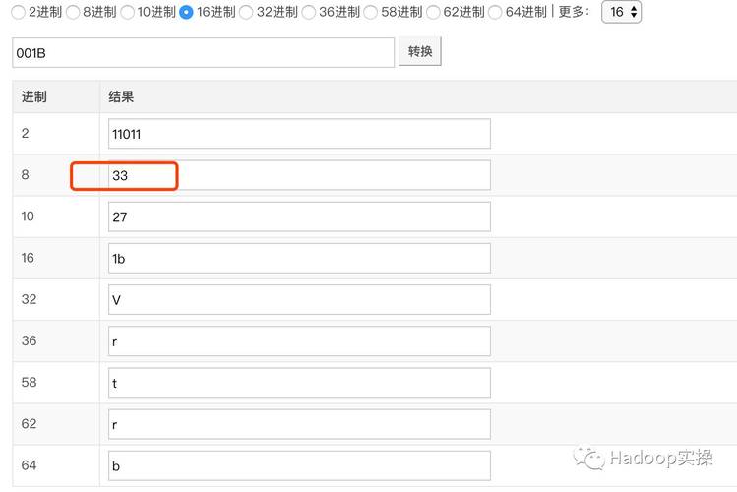Pick the 32进制 radio option
This screenshot has width=737, height=492.
246,13
